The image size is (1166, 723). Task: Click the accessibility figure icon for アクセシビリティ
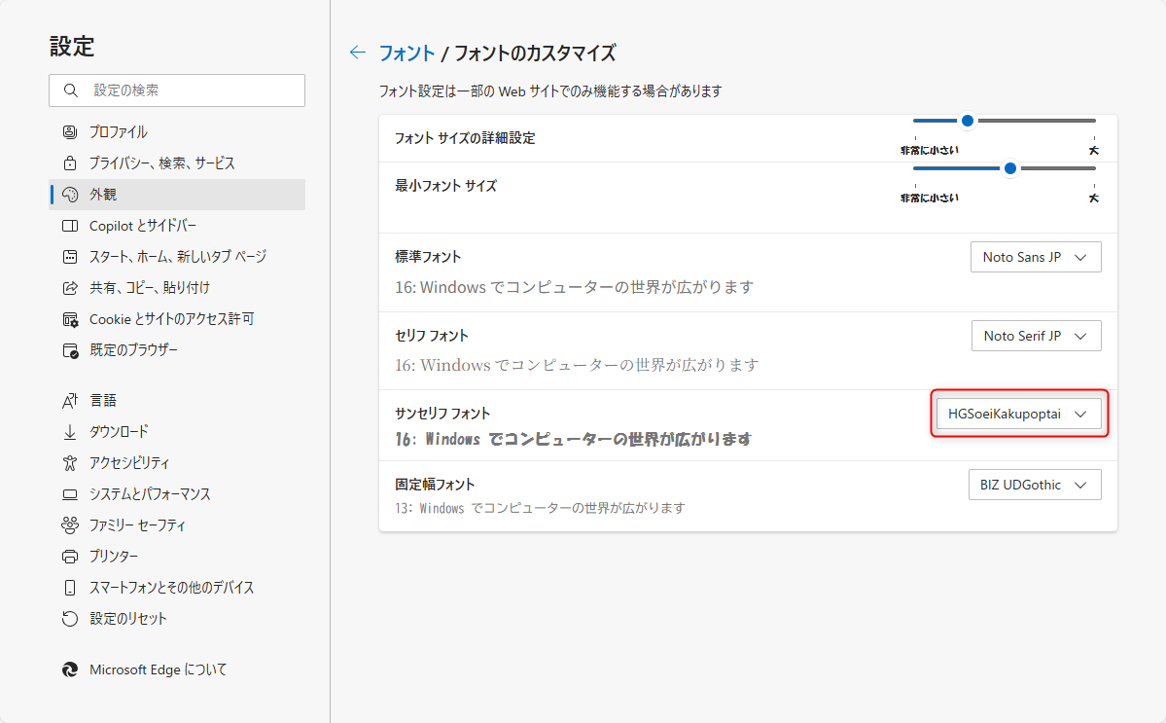(x=70, y=462)
